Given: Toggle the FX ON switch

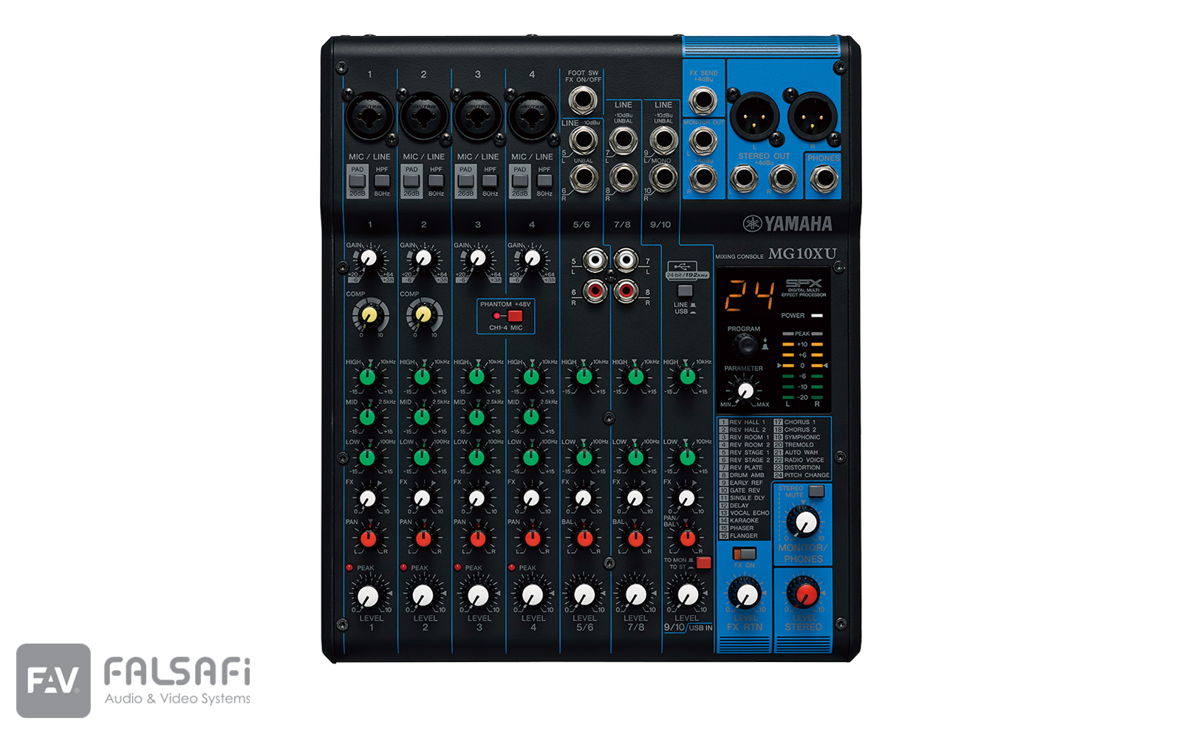Looking at the screenshot, I should (744, 553).
